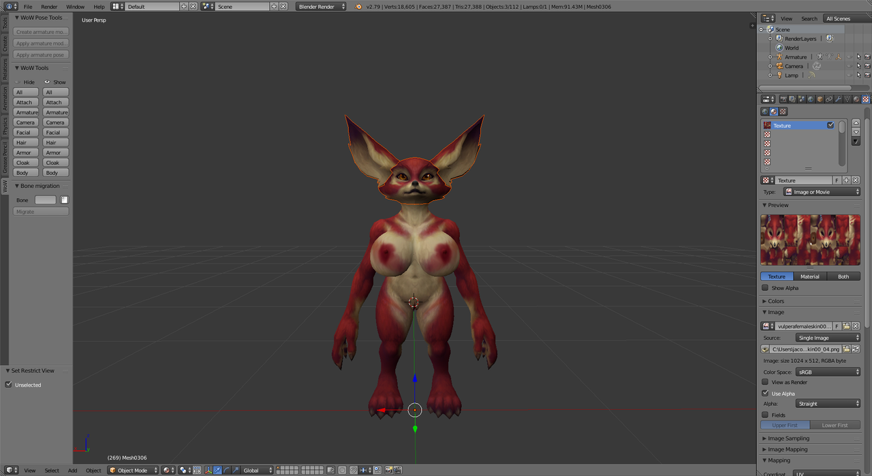The image size is (872, 476).
Task: Open image file browser next to image name
Action: (x=846, y=326)
